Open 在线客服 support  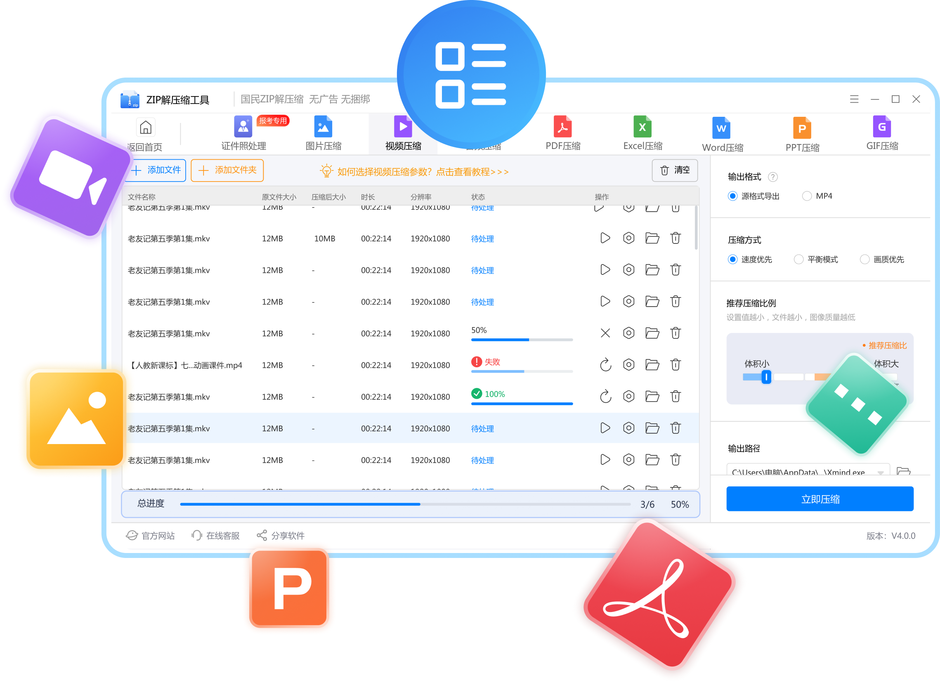click(215, 536)
